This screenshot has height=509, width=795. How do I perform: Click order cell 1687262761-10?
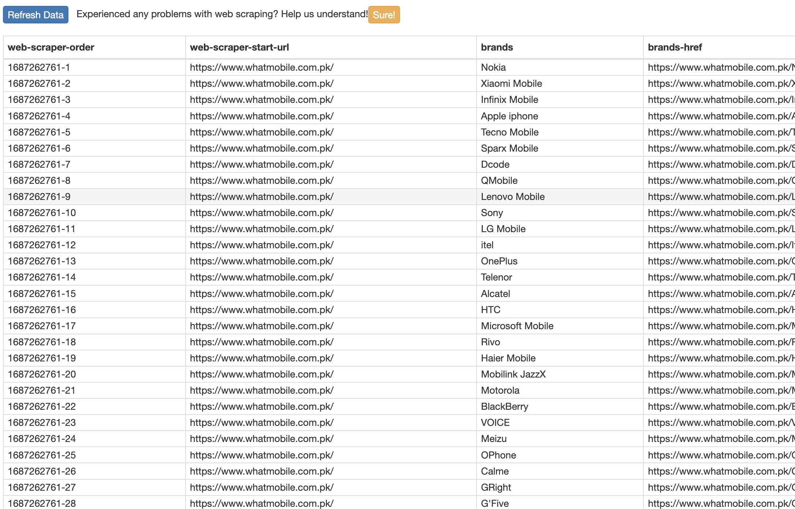coord(94,213)
